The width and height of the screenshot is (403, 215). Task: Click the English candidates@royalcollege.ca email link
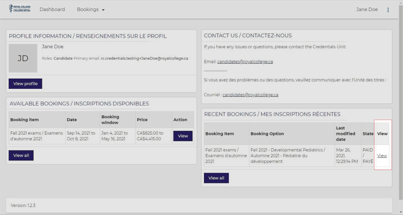(245, 62)
